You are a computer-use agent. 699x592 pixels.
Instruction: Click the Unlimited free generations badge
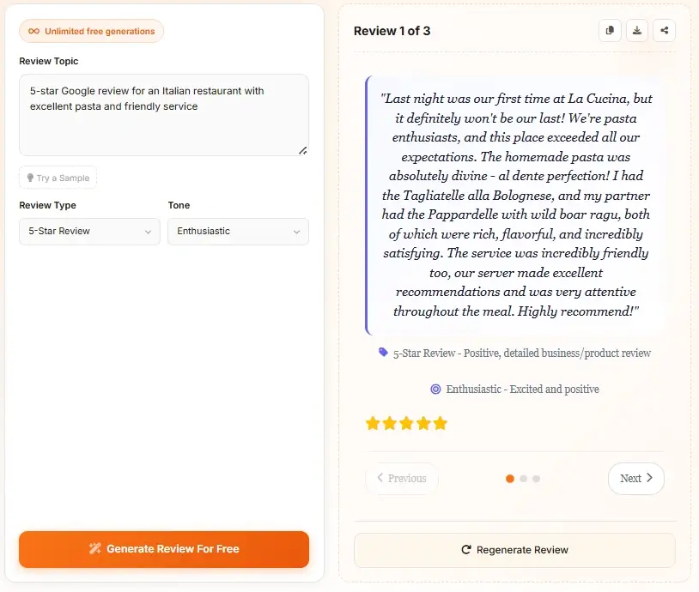tap(92, 32)
